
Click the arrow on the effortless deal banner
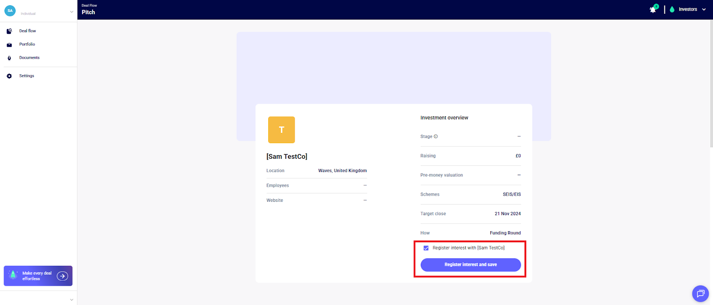63,276
